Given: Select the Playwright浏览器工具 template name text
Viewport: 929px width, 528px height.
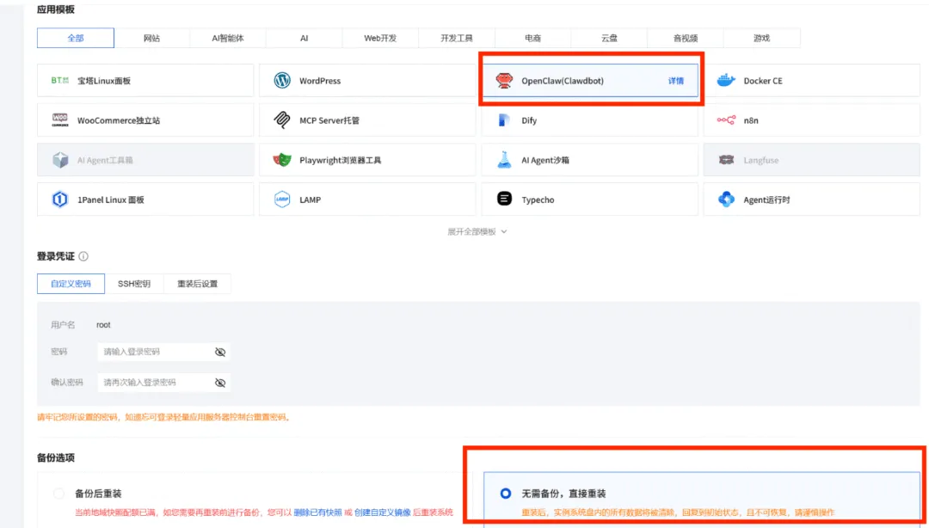Looking at the screenshot, I should (x=340, y=160).
